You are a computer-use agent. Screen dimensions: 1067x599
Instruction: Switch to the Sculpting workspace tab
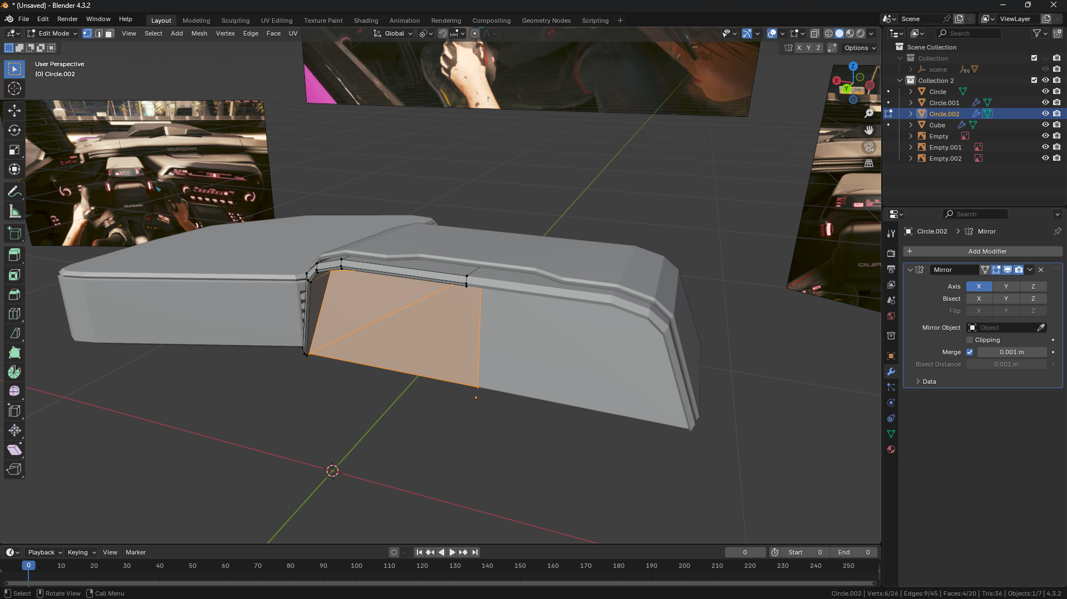(235, 21)
